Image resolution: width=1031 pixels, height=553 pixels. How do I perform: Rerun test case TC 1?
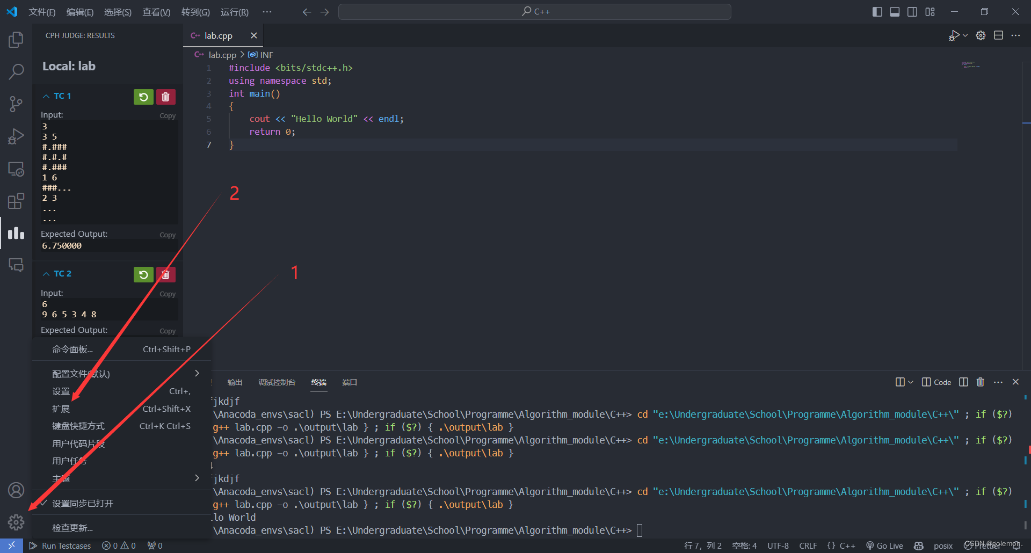(143, 97)
